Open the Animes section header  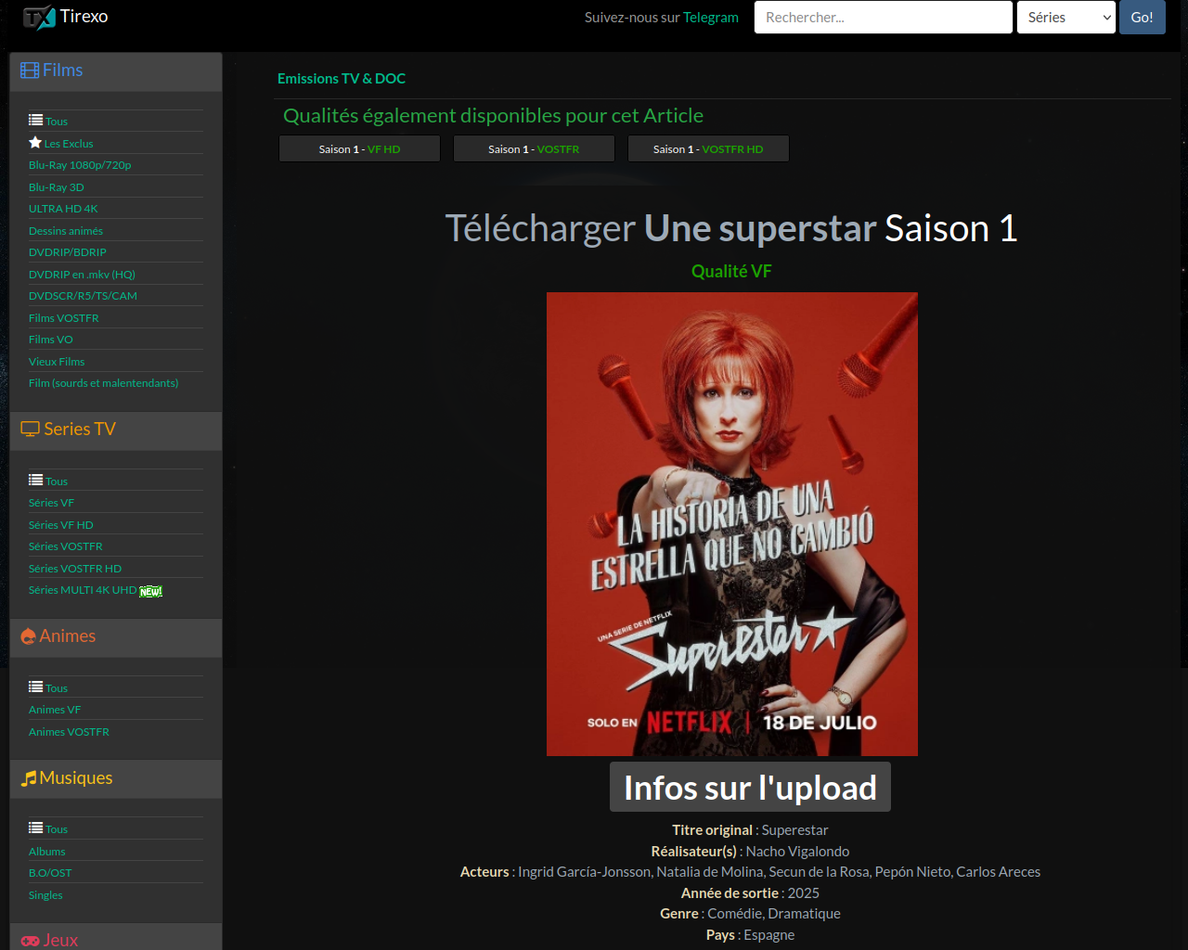tap(116, 637)
